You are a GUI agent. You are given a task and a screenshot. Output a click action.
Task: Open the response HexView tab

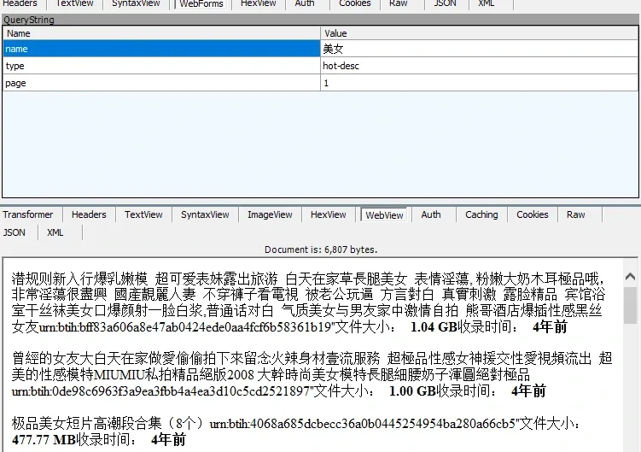329,214
